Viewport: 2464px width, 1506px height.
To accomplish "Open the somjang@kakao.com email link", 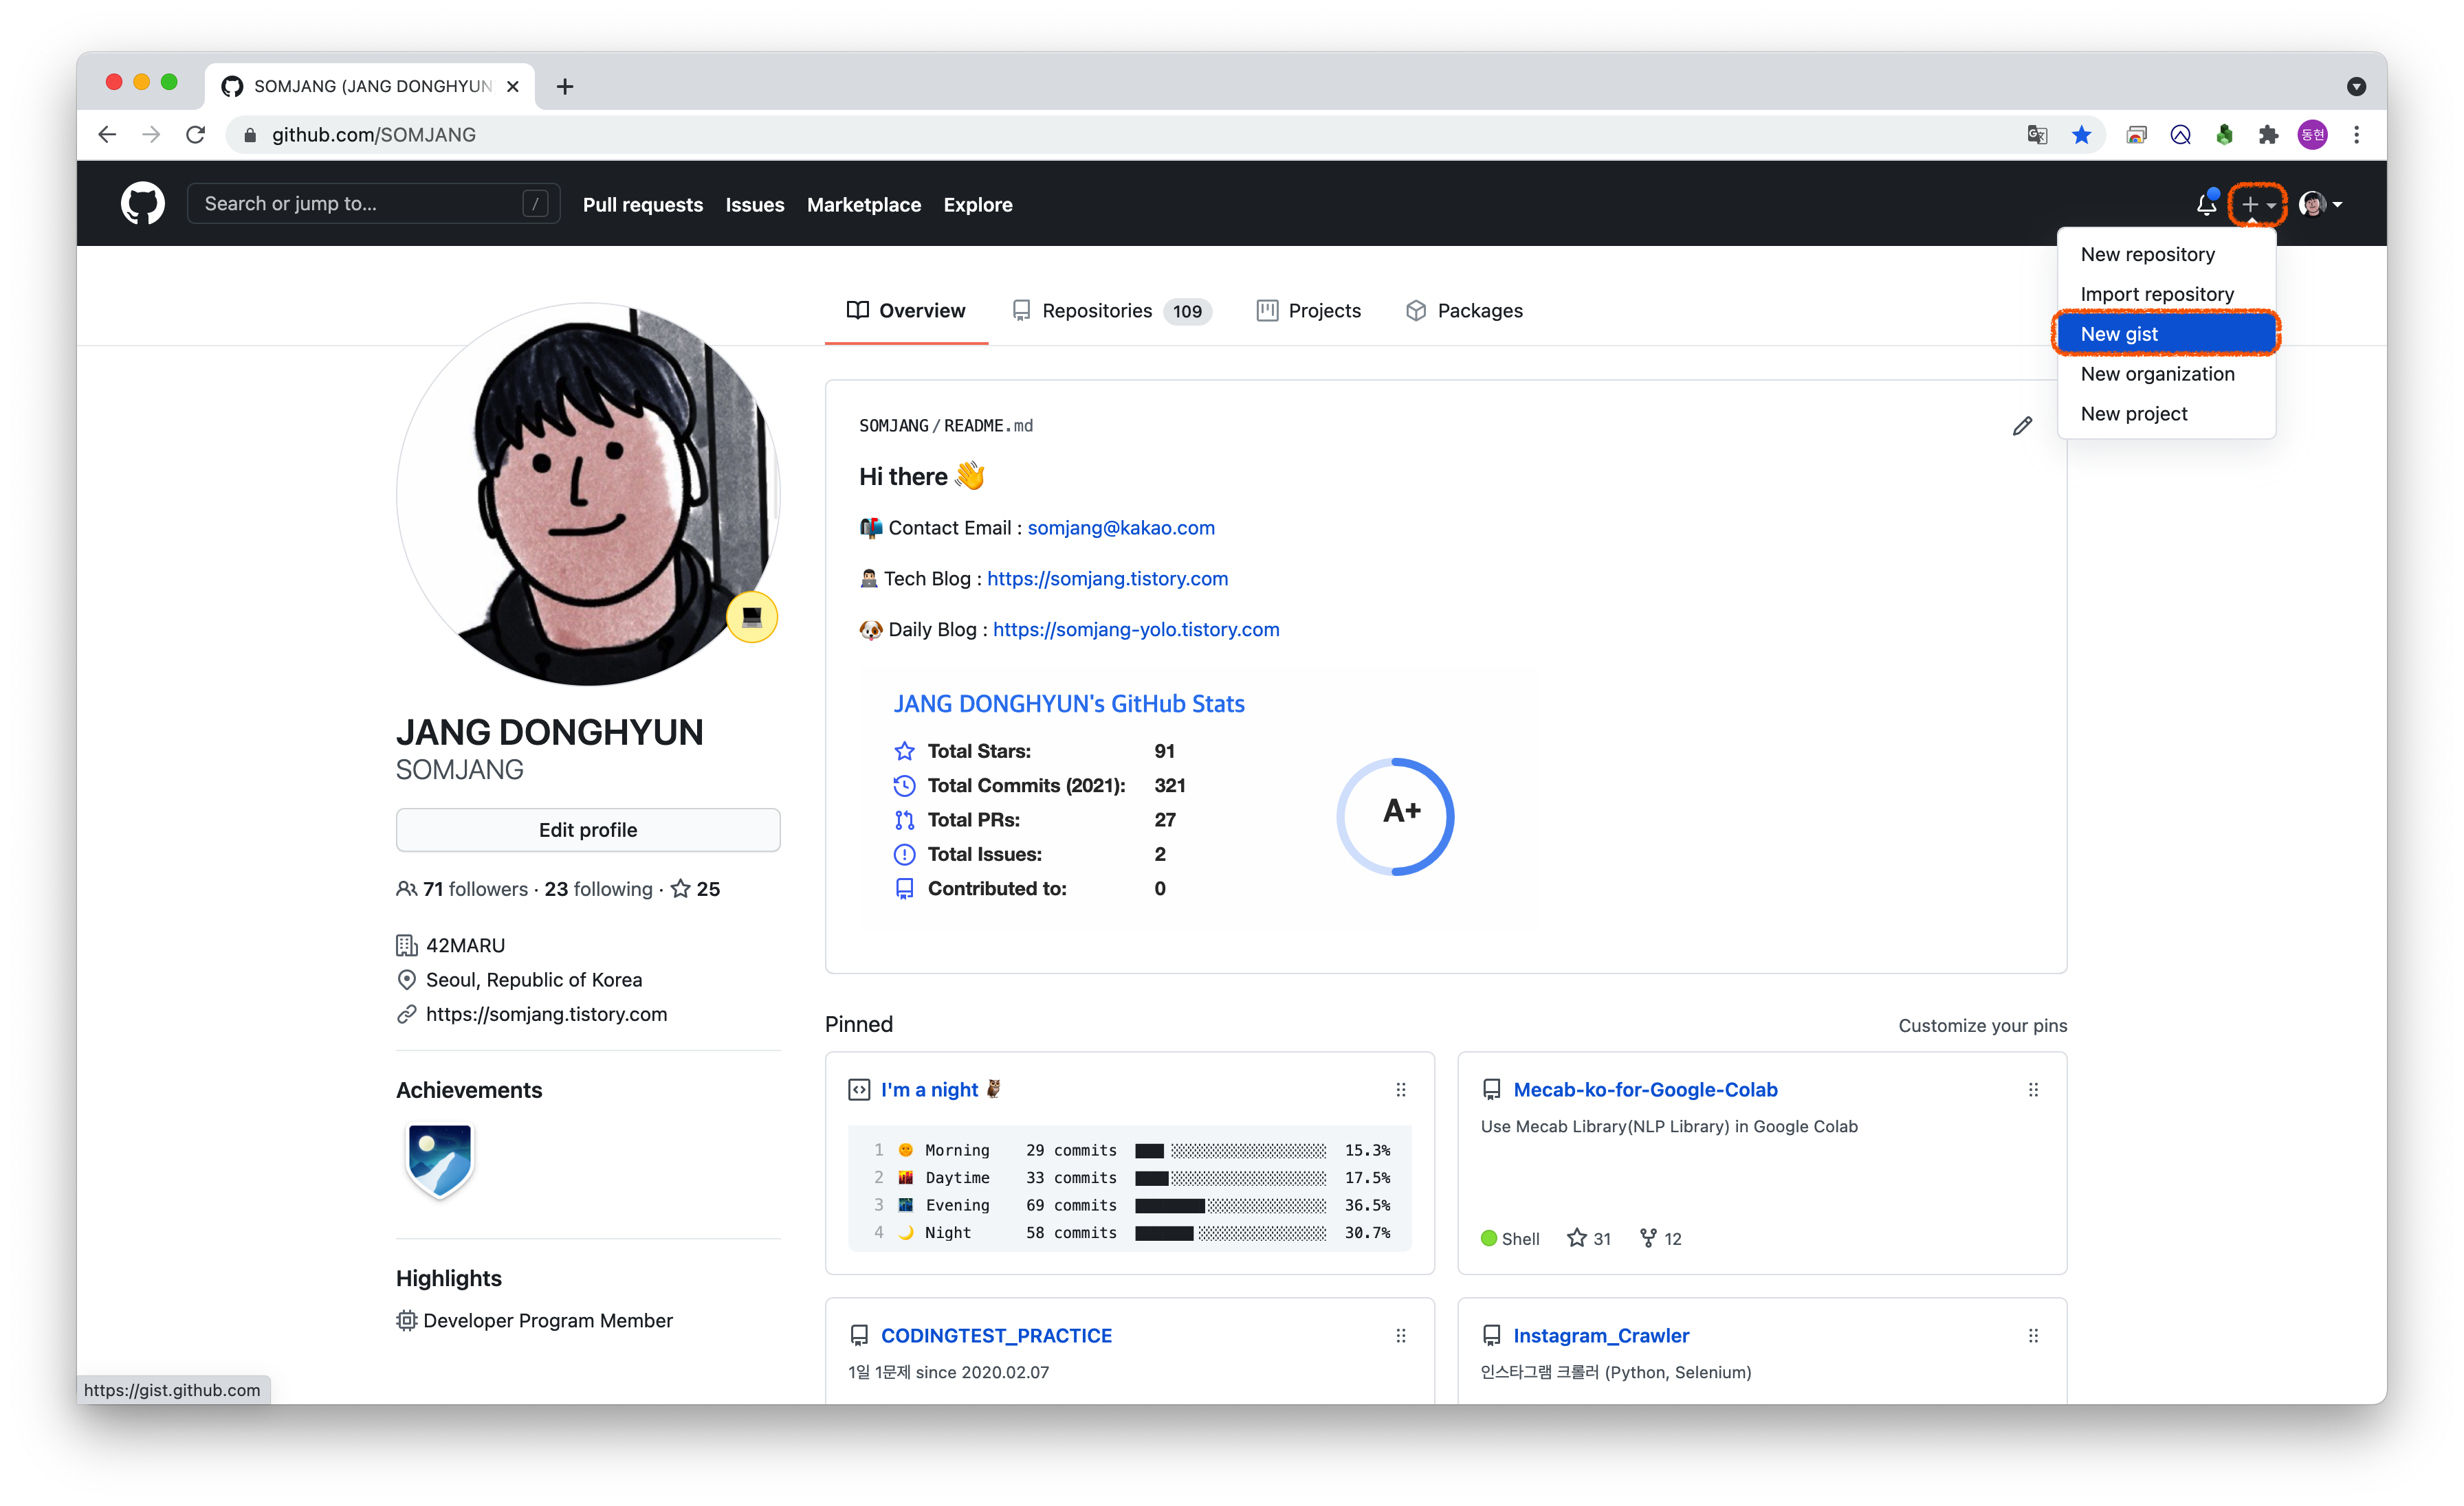I will click(1121, 528).
